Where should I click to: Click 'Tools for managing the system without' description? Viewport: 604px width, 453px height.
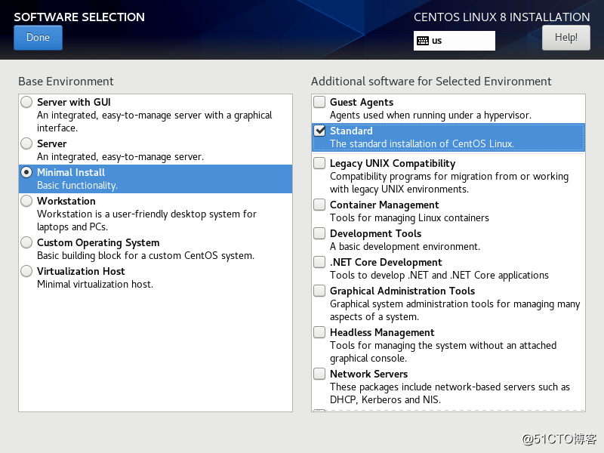tap(443, 352)
